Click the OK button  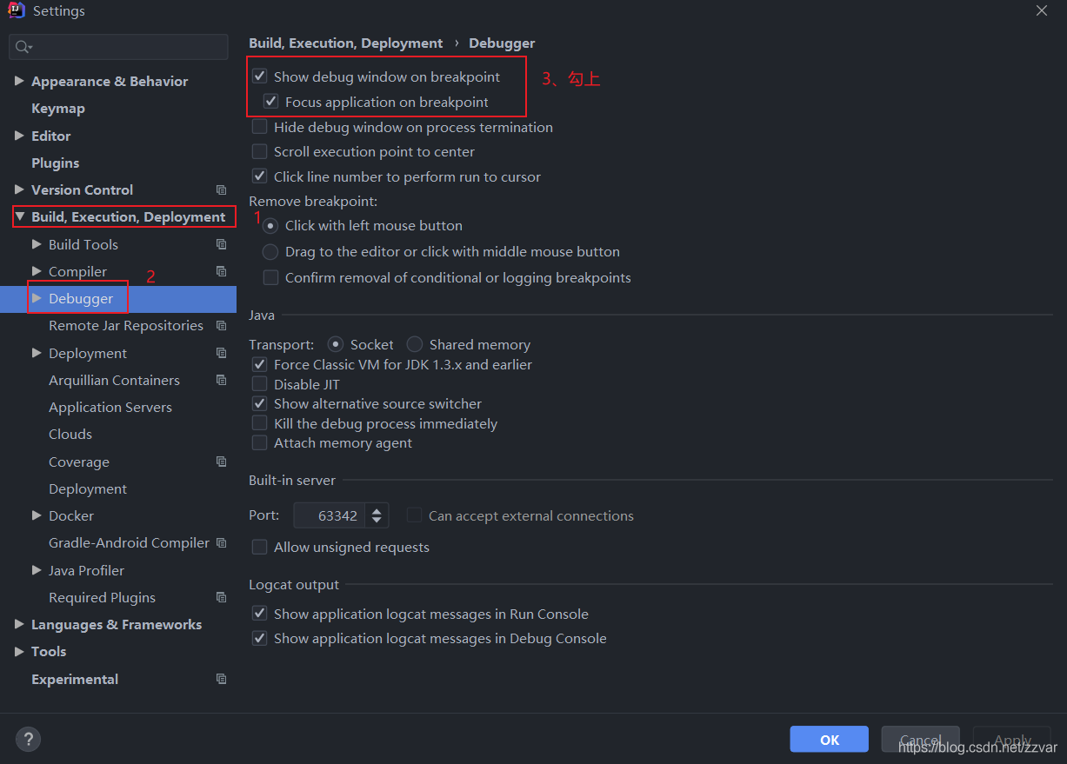(829, 740)
